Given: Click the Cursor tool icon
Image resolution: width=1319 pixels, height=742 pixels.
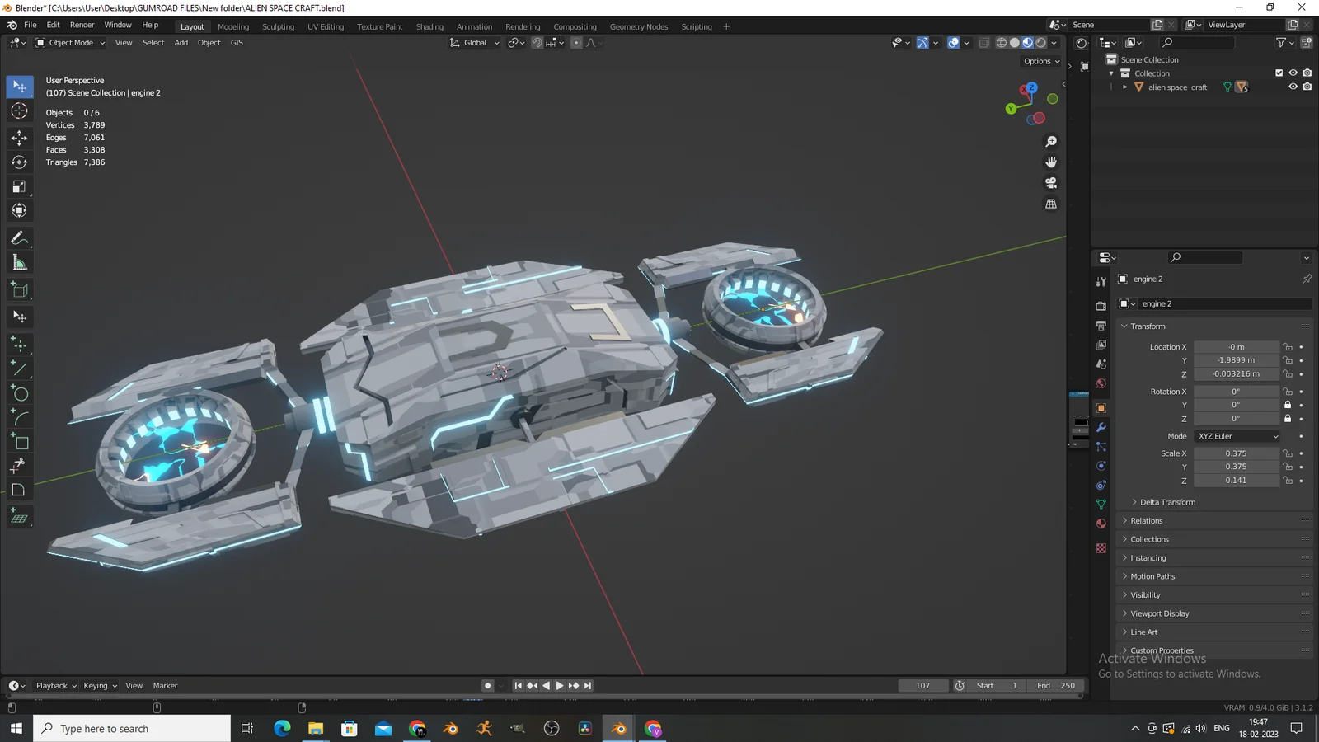Looking at the screenshot, I should click(19, 111).
